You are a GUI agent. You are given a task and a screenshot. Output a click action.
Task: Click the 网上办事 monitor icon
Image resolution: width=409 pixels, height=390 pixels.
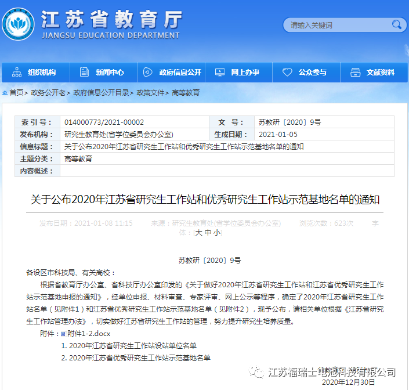tap(219, 73)
